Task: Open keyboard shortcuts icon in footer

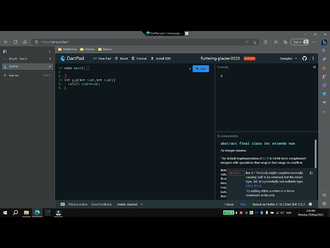Action: (63, 204)
